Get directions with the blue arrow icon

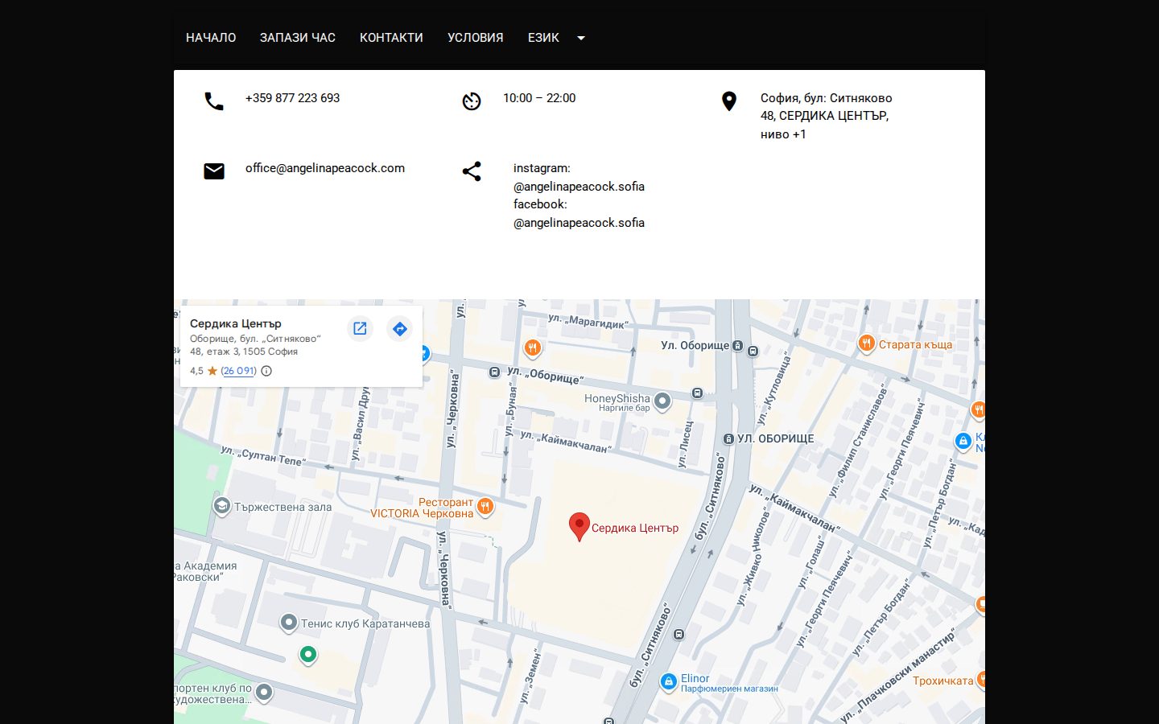[399, 328]
